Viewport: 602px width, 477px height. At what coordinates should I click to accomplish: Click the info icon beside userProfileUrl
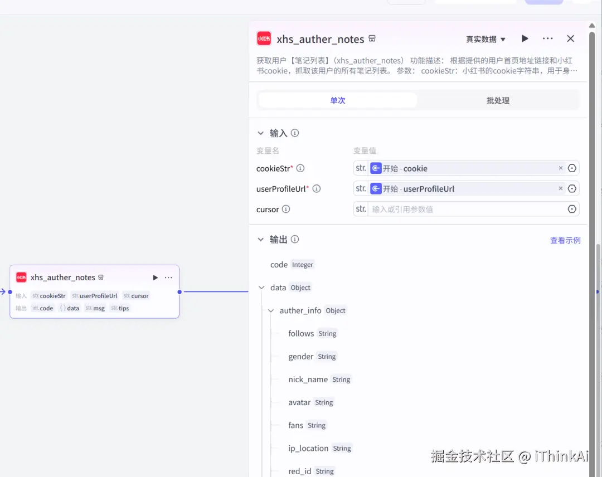(317, 188)
